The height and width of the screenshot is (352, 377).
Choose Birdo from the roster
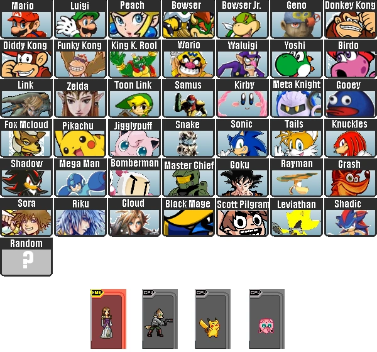(351, 58)
